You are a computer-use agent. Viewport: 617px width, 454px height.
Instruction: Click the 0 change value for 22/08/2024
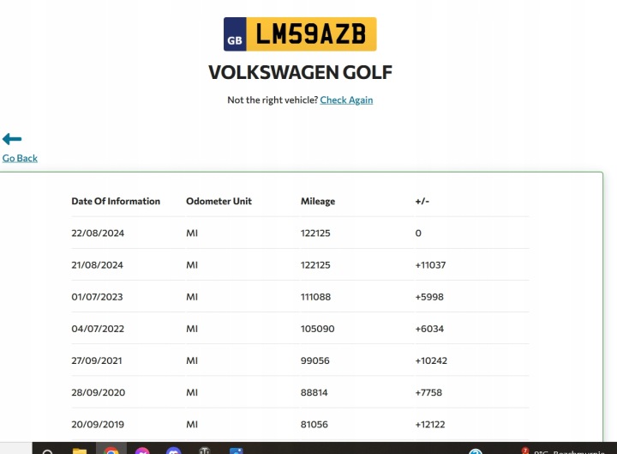click(418, 233)
